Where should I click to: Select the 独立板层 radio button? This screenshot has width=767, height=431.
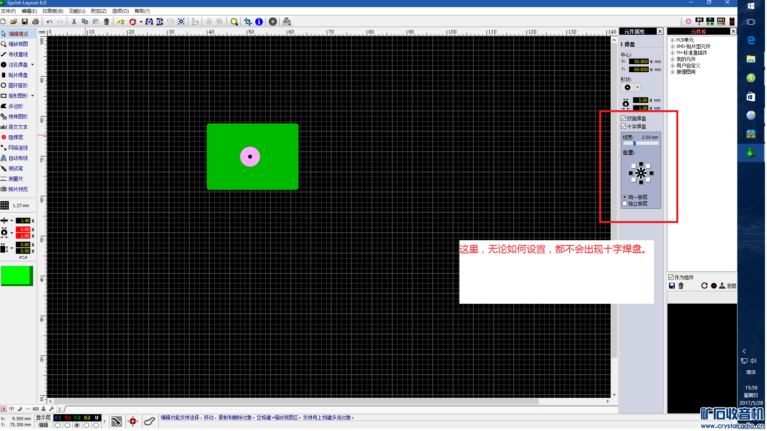pos(625,204)
